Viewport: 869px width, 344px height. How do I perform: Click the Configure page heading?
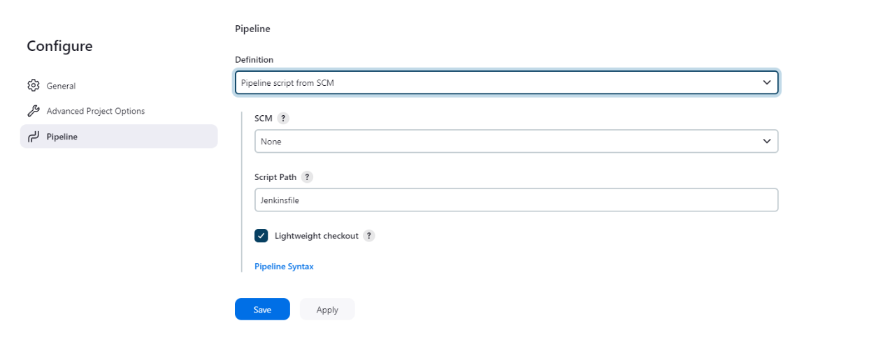59,46
